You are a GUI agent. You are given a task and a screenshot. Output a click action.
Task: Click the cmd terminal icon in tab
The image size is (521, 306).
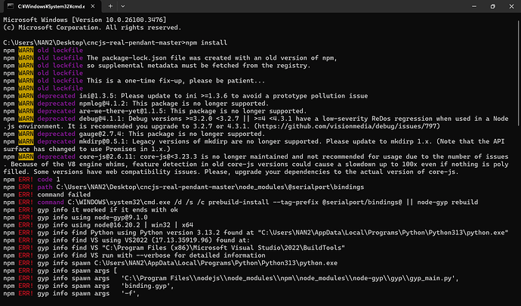point(11,6)
